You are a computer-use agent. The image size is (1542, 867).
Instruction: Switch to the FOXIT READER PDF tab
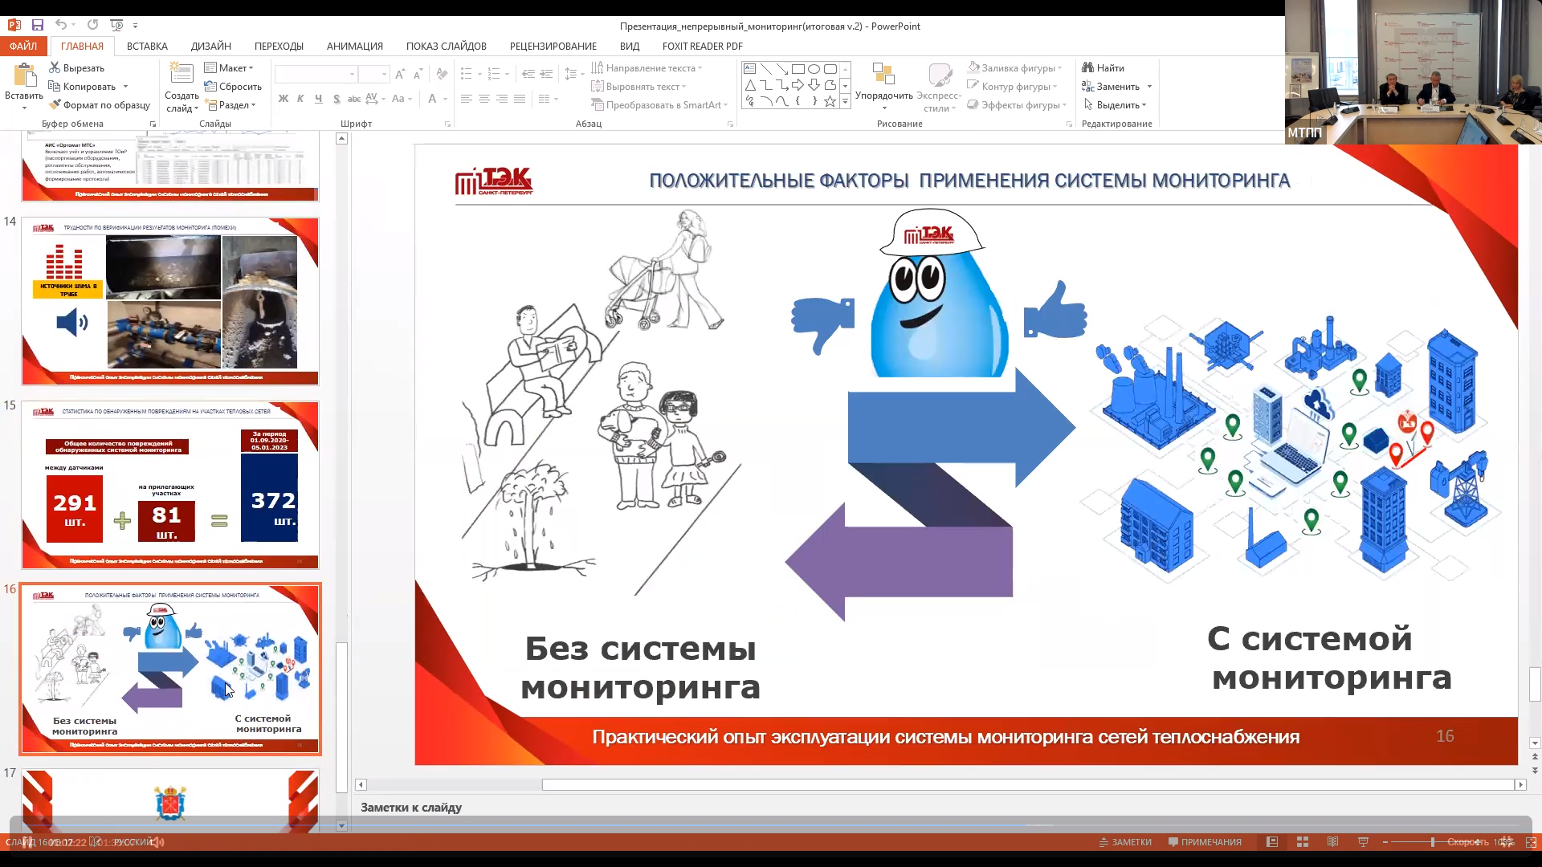(x=703, y=46)
